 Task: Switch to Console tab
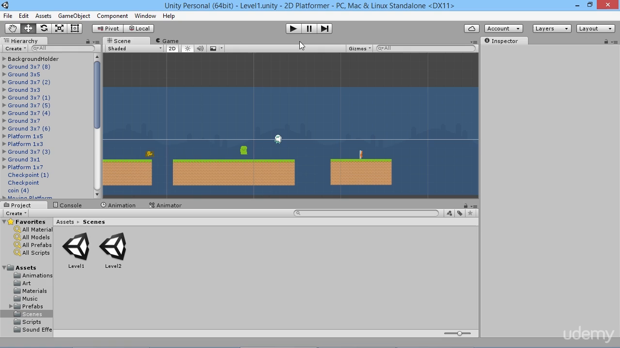[x=67, y=205]
